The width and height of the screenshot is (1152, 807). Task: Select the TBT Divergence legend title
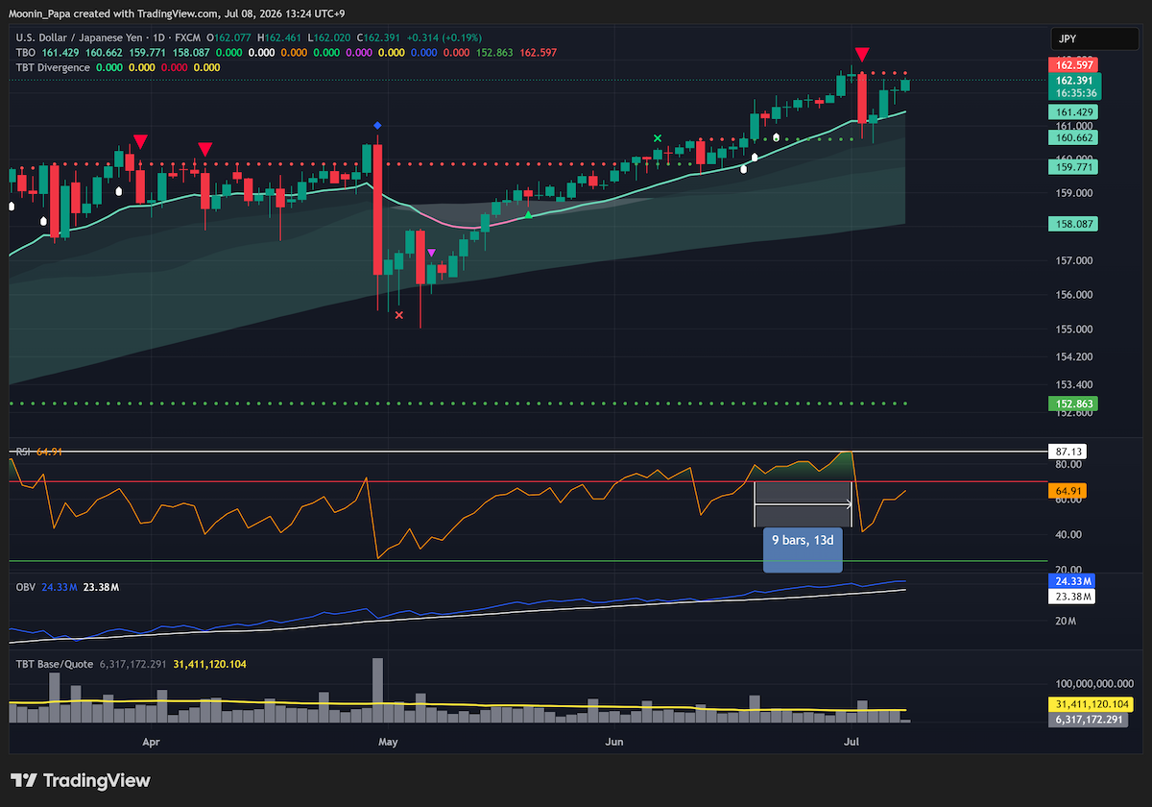click(x=53, y=67)
